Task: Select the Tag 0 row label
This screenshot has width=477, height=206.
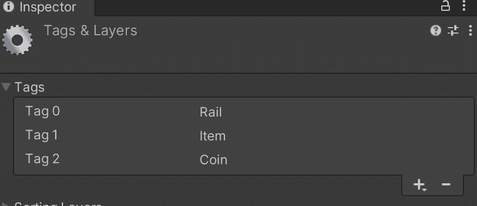Action: (43, 111)
